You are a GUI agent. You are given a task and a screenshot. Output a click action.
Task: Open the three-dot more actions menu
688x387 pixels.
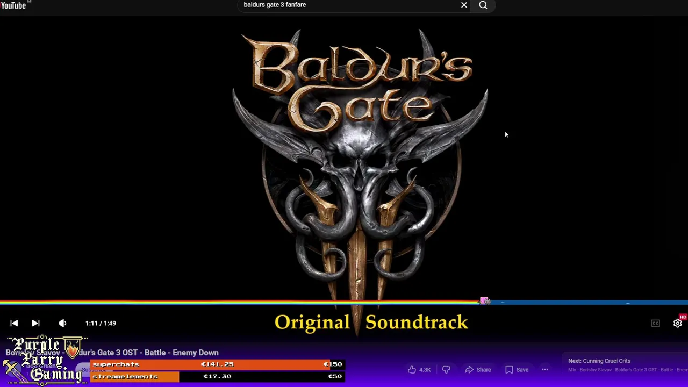click(x=545, y=369)
